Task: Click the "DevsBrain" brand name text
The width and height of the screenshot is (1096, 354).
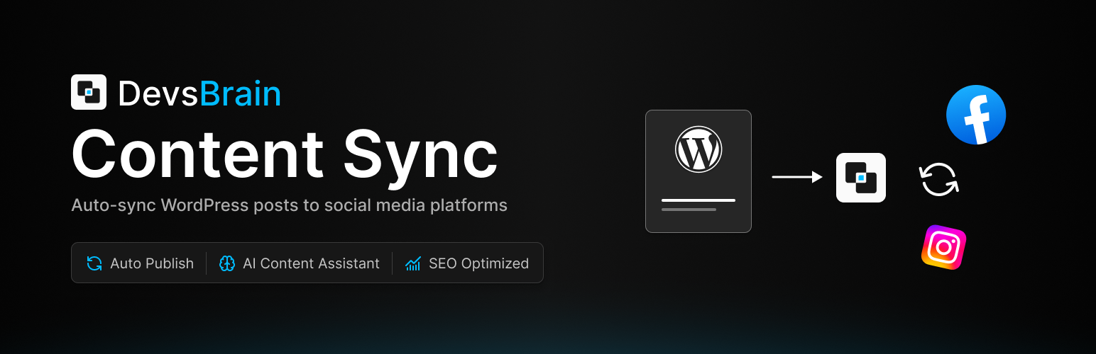Action: 199,93
